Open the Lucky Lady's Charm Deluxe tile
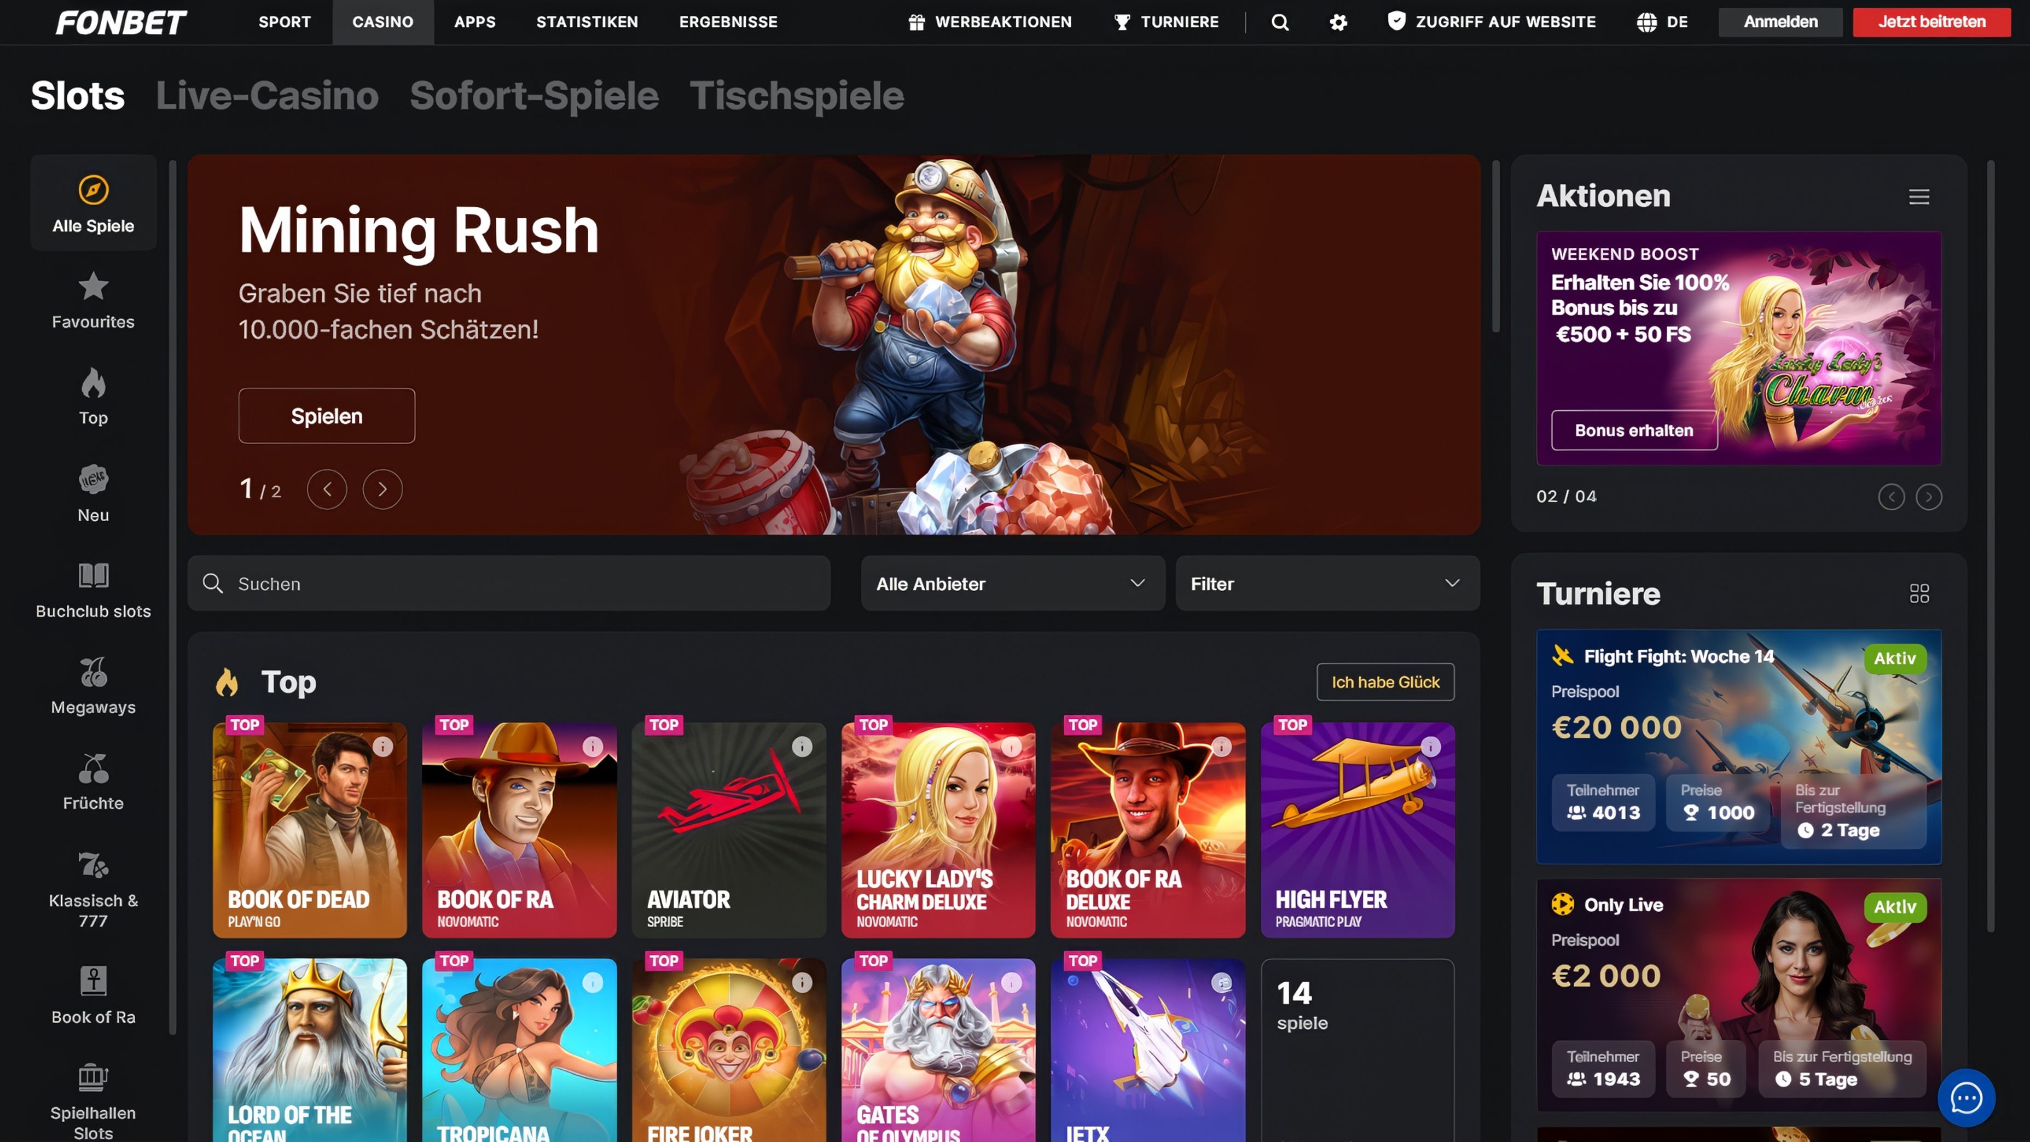 pos(938,830)
